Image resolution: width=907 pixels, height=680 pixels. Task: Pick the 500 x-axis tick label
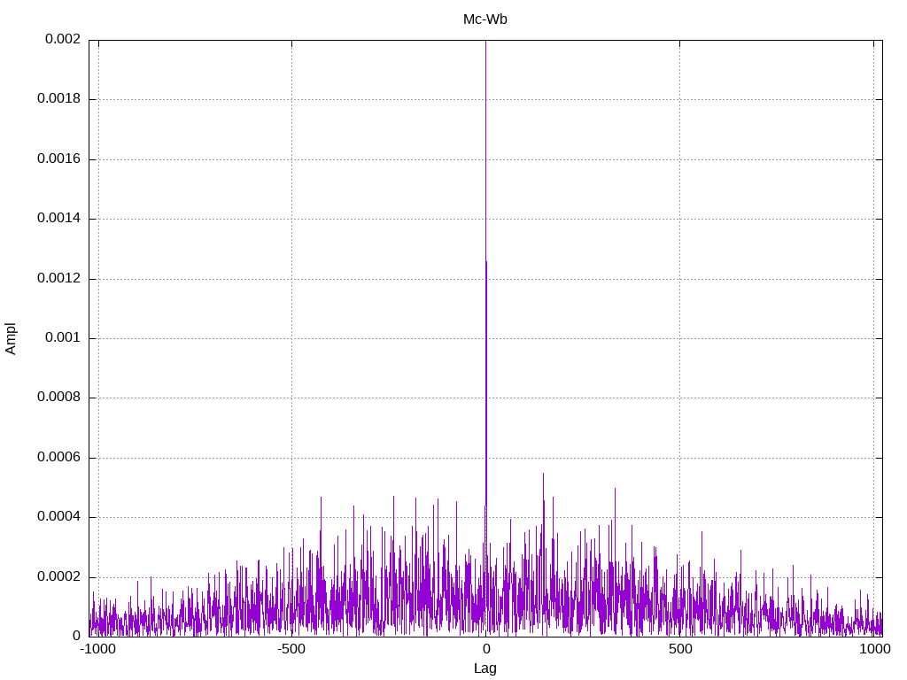679,649
